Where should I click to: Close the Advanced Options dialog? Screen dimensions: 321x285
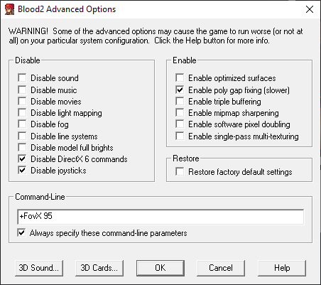(x=310, y=9)
